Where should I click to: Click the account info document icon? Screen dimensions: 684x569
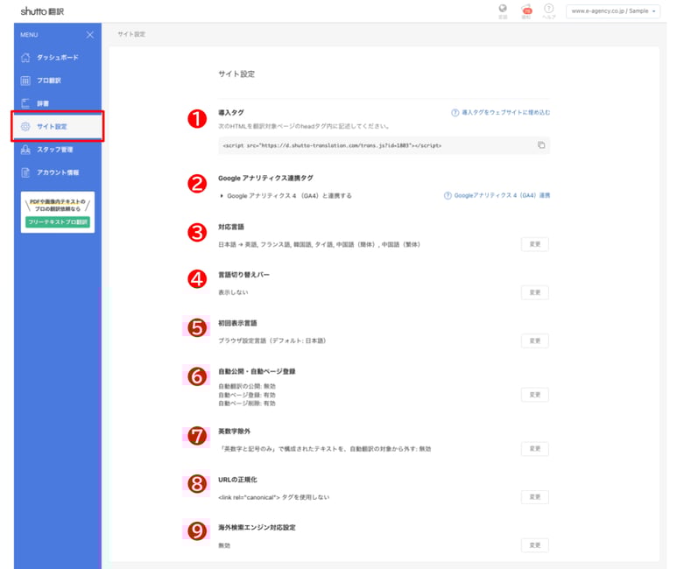click(25, 172)
